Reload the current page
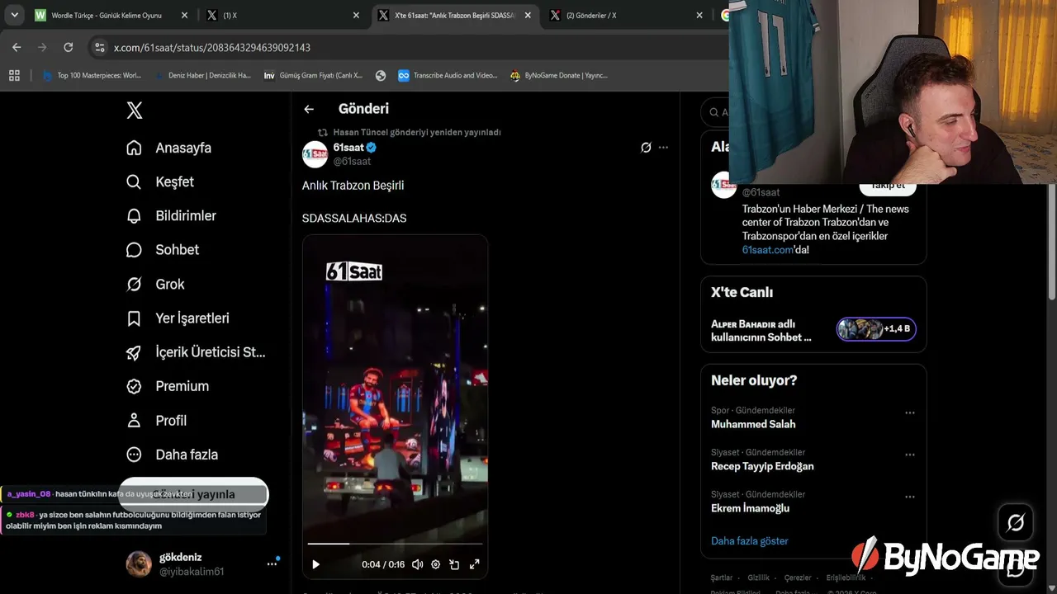This screenshot has width=1057, height=594. point(69,47)
